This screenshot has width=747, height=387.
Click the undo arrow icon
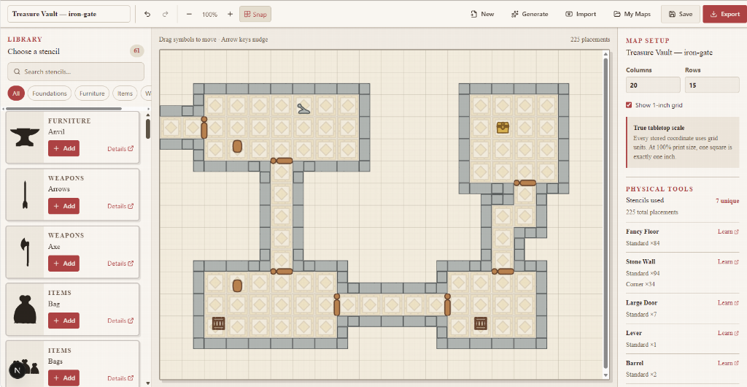(x=147, y=15)
